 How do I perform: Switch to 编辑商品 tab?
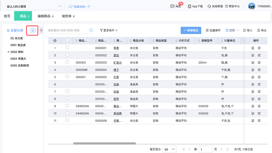click(44, 16)
